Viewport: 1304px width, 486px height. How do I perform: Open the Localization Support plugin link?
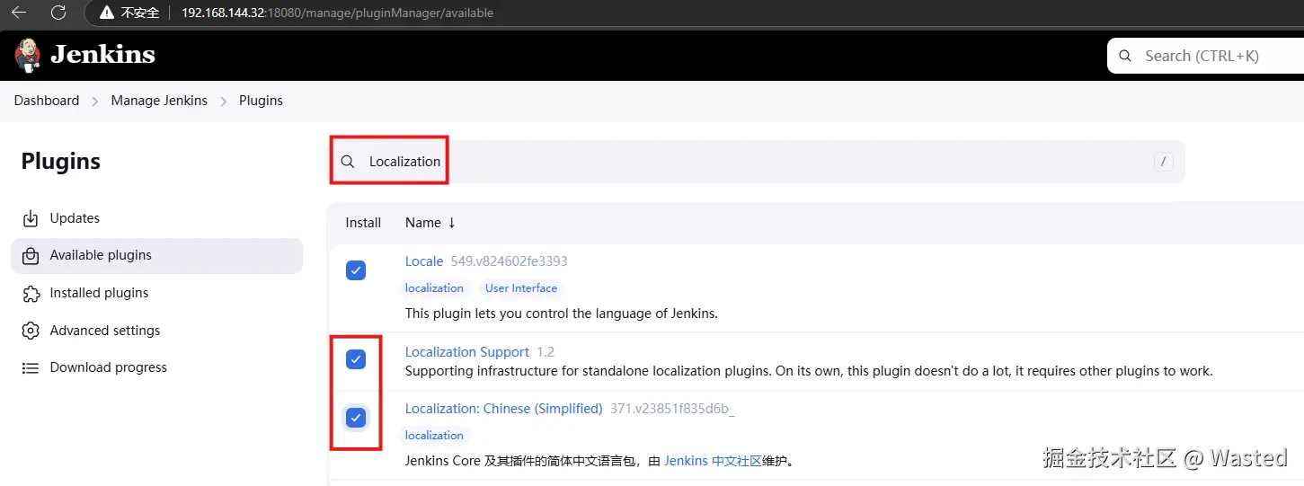pyautogui.click(x=467, y=352)
